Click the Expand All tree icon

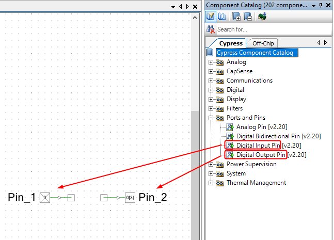click(x=237, y=17)
